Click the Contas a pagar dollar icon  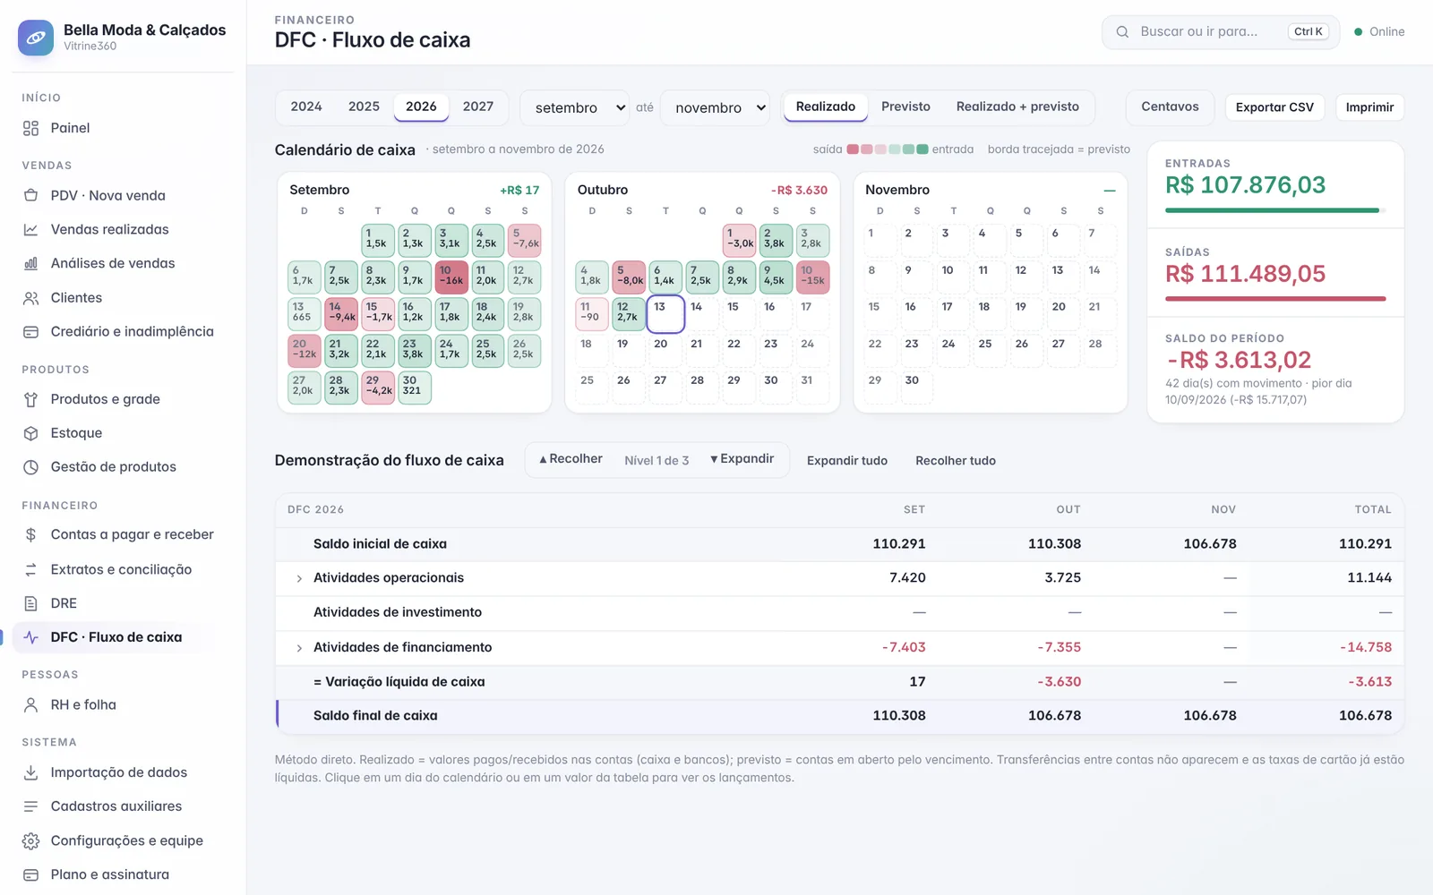pyautogui.click(x=30, y=535)
